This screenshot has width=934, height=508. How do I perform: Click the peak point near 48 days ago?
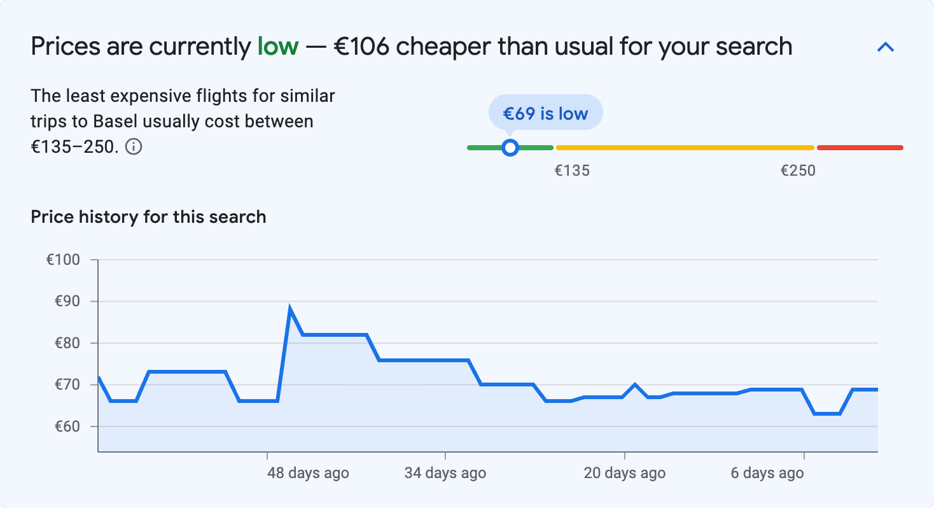(x=289, y=306)
